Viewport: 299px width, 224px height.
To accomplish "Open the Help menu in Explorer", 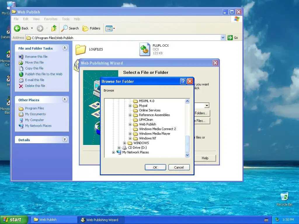I will point(77,19).
